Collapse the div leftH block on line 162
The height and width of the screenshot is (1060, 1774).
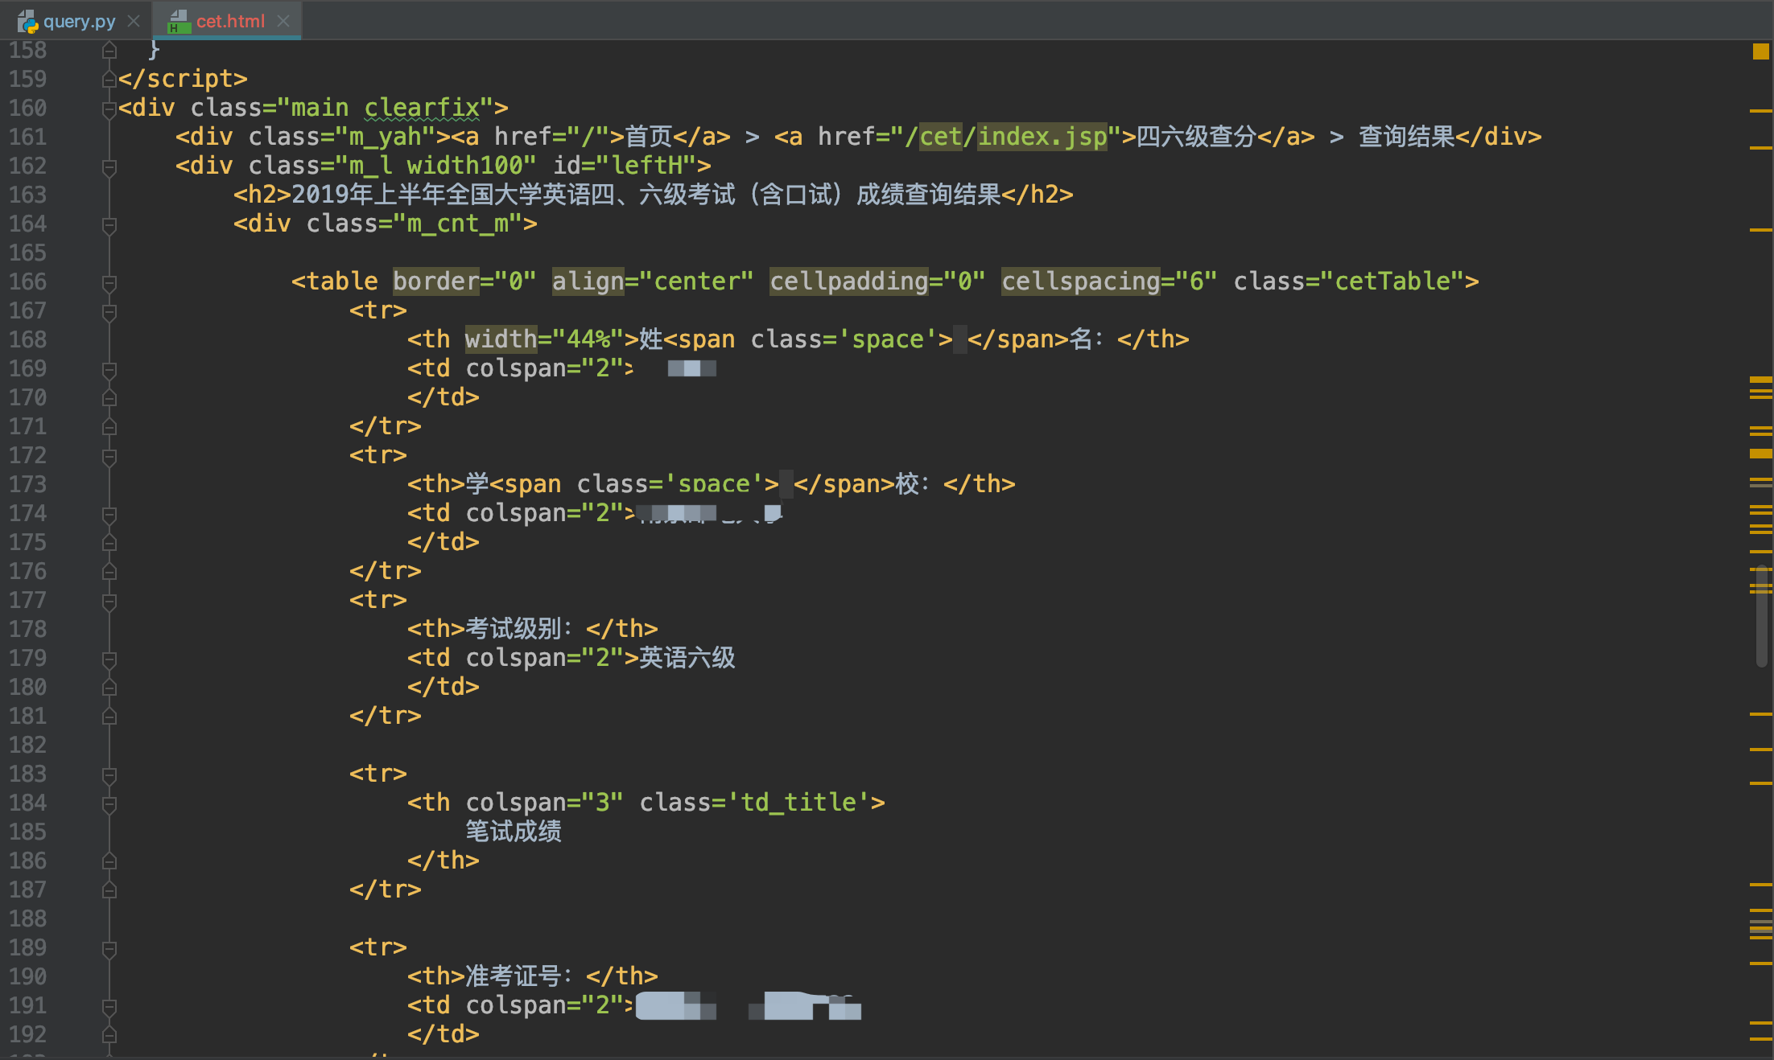pos(109,166)
